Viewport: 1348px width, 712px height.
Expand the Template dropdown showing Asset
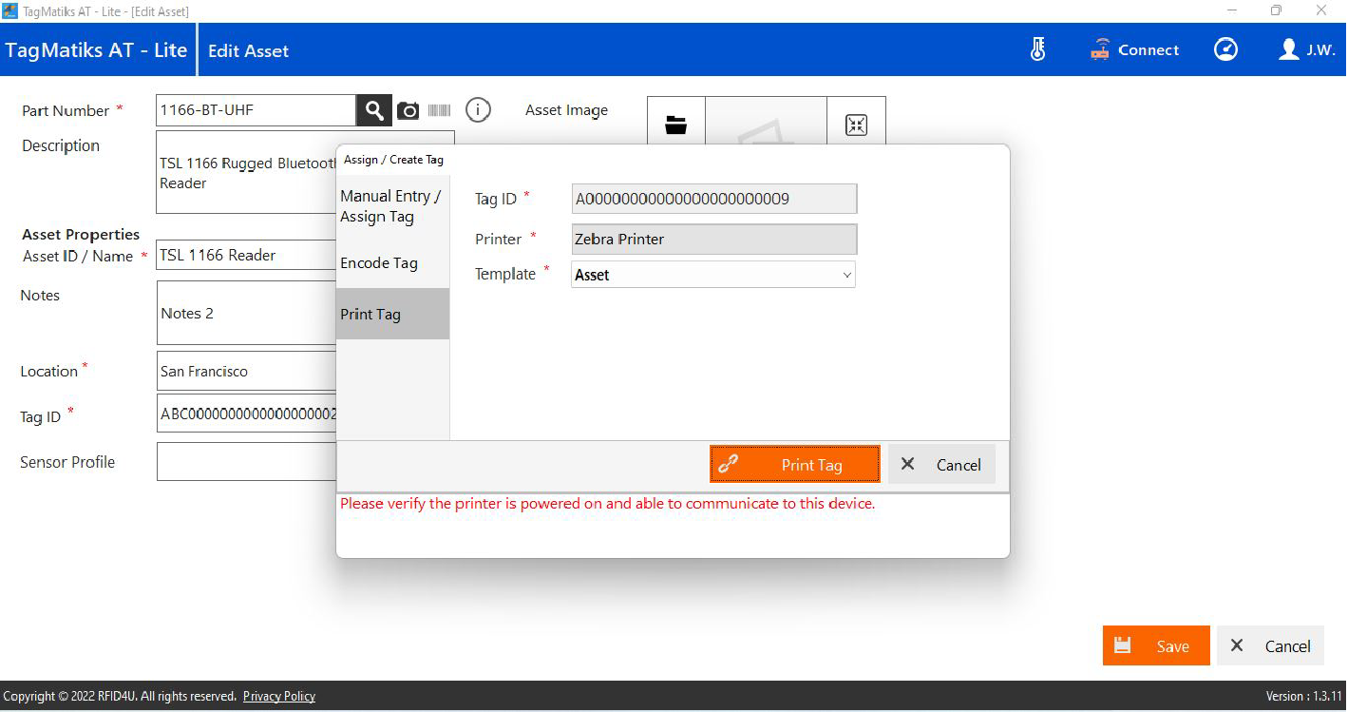(x=713, y=275)
